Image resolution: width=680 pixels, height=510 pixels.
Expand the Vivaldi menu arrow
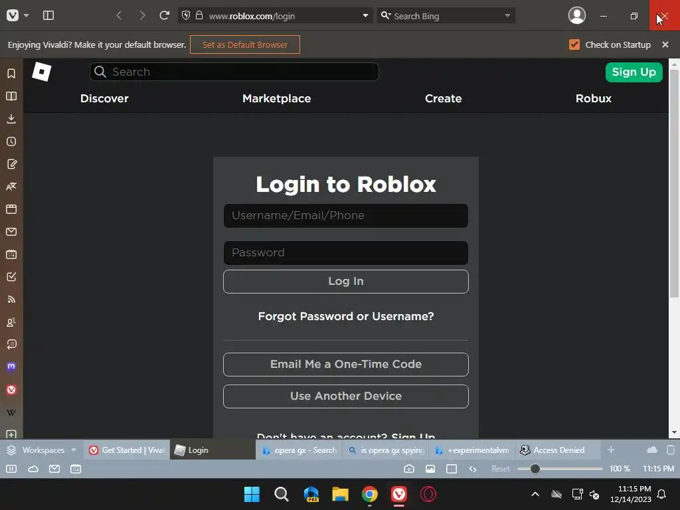(x=26, y=16)
